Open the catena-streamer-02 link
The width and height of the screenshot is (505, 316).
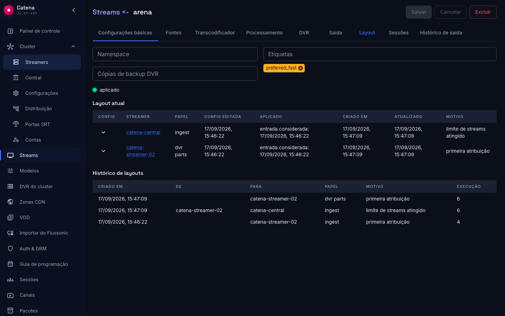pos(141,151)
